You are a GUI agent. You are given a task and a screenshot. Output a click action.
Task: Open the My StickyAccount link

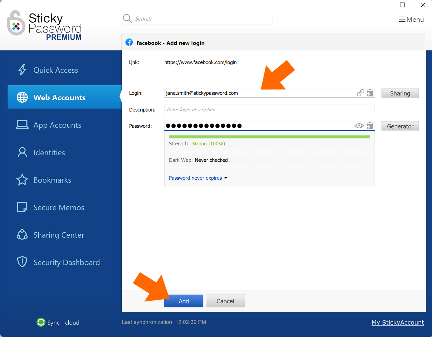pyautogui.click(x=398, y=322)
